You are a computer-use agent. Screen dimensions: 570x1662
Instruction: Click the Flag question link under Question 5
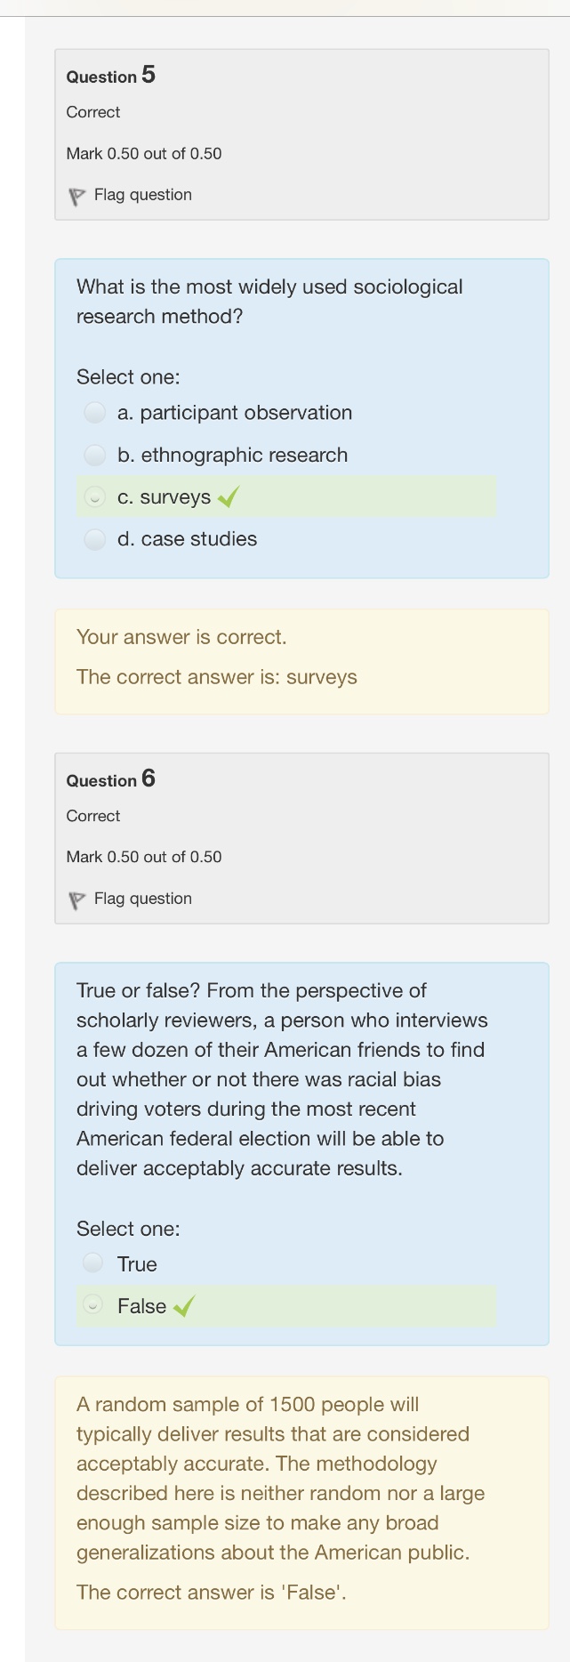142,195
